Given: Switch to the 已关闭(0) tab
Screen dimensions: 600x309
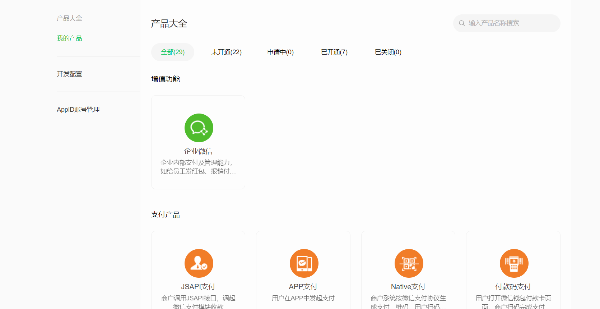Looking at the screenshot, I should (388, 52).
